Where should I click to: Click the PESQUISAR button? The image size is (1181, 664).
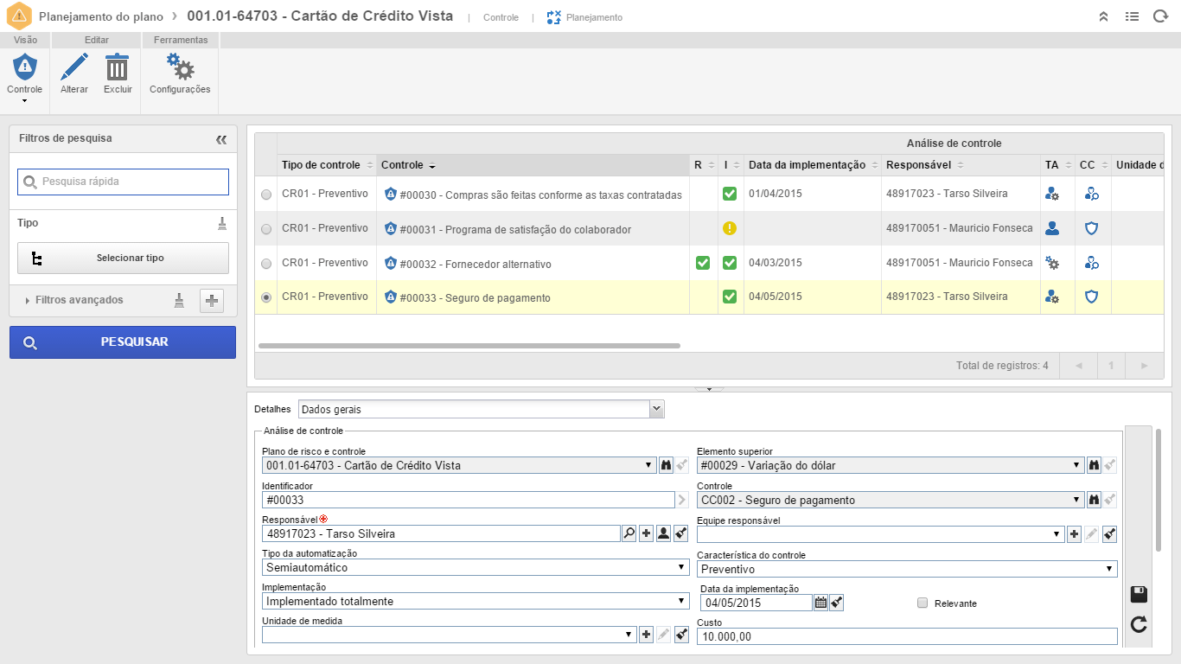click(123, 342)
